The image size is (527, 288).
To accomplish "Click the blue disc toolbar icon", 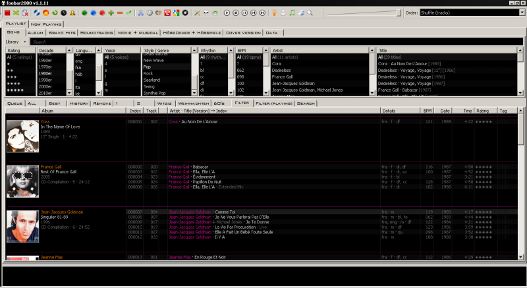I will (37, 13).
